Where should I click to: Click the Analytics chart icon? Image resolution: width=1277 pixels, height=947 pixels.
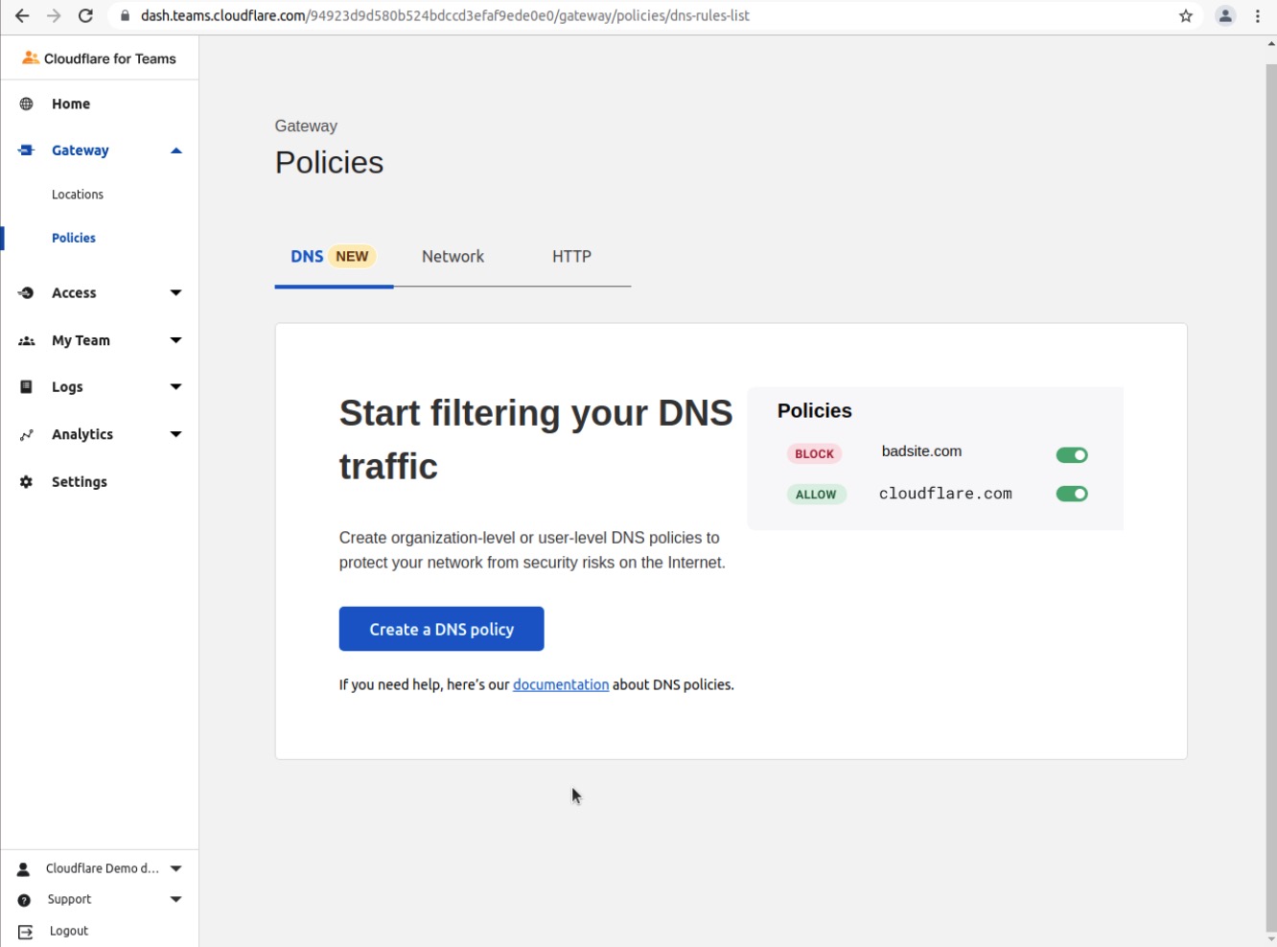pos(27,434)
